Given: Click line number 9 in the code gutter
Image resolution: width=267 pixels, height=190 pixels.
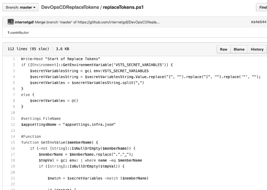Looking at the screenshot, I should tap(13, 106).
